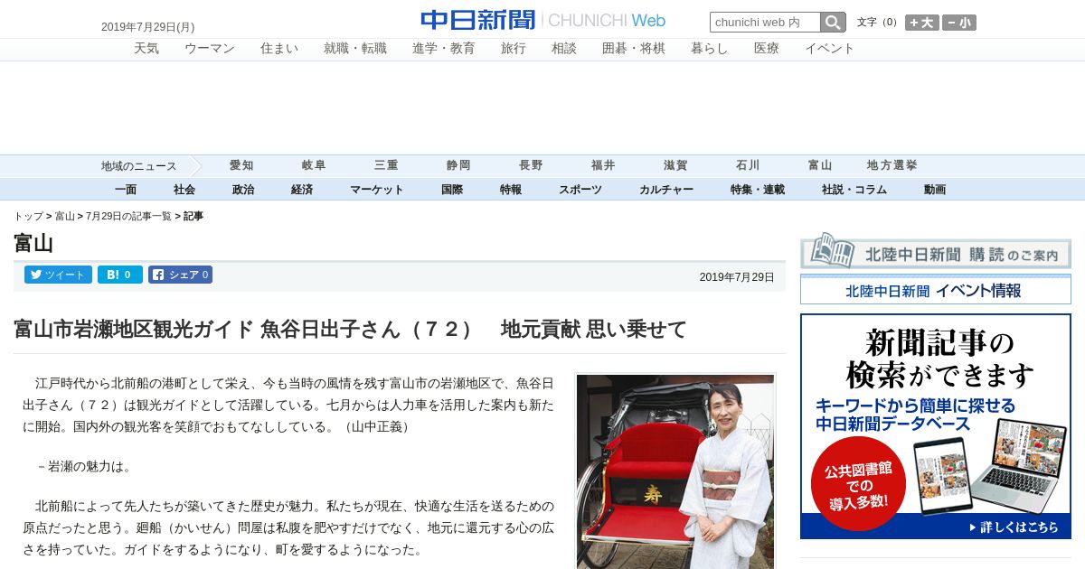Click the 富山 breadcrumb link
1085x569 pixels.
[65, 216]
